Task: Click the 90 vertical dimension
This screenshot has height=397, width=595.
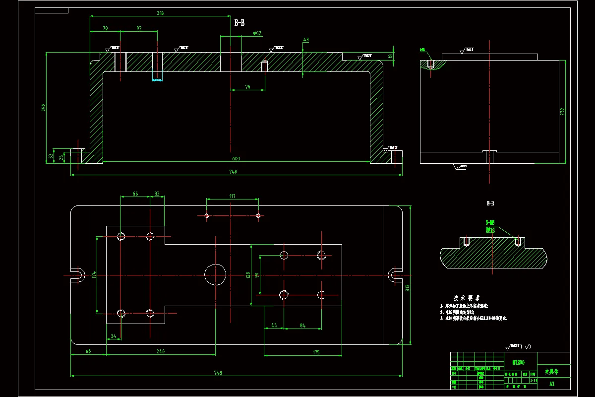Action: 257,275
